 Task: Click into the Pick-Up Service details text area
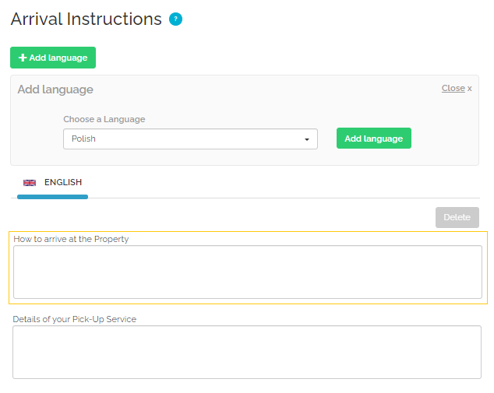click(x=247, y=352)
